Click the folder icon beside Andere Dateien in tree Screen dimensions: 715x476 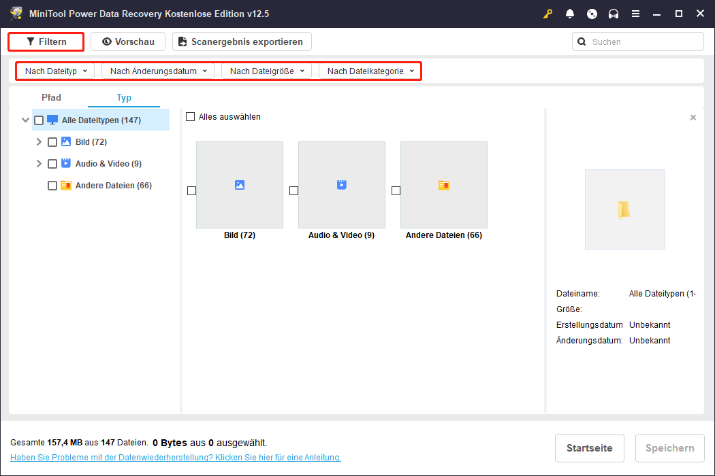click(66, 186)
